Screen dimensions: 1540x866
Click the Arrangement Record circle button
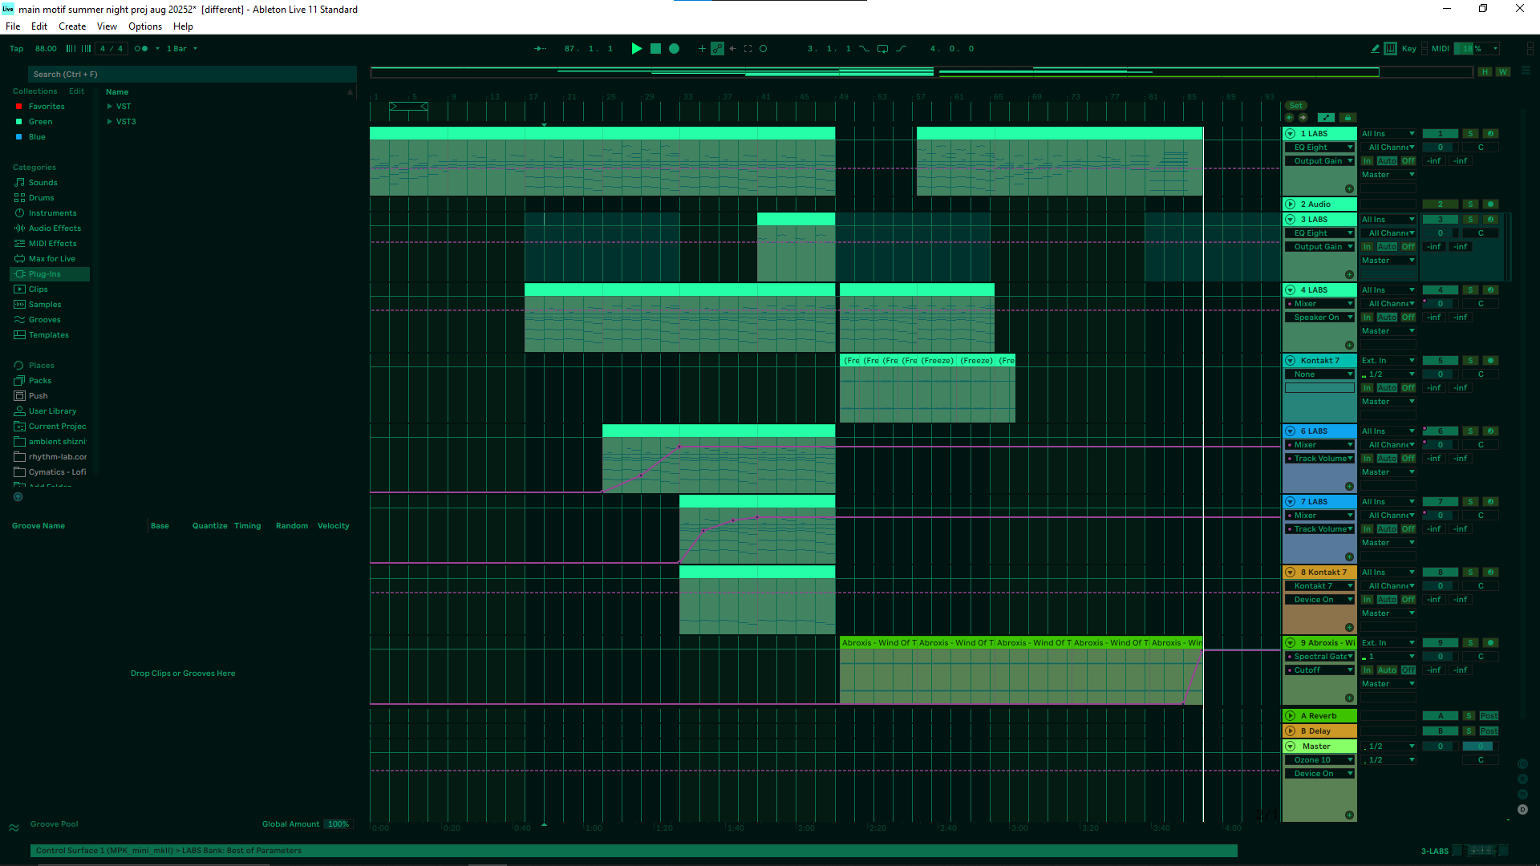tap(675, 49)
